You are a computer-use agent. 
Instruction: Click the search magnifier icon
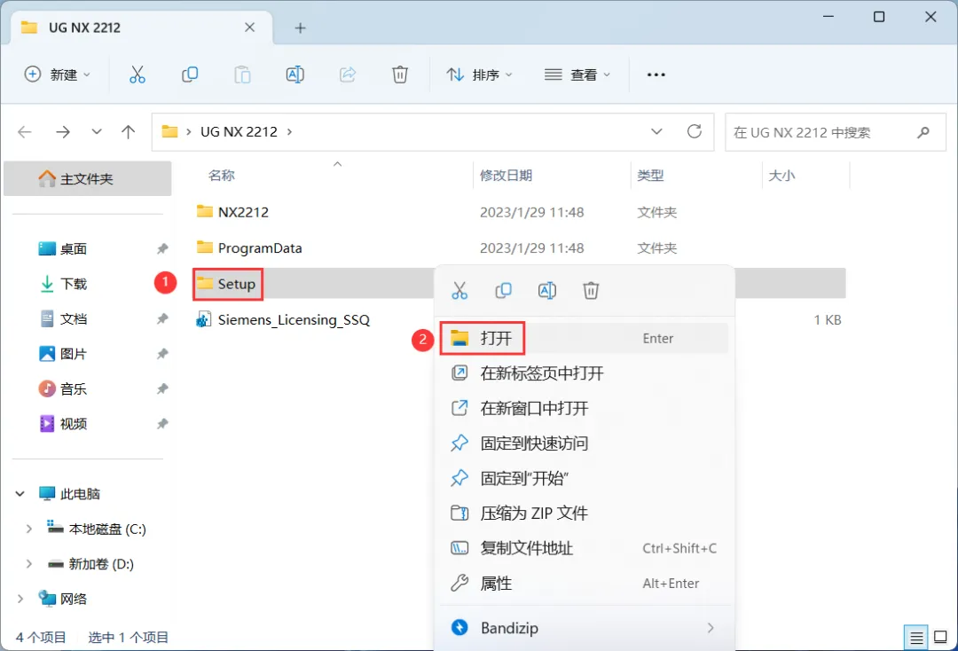click(x=923, y=132)
